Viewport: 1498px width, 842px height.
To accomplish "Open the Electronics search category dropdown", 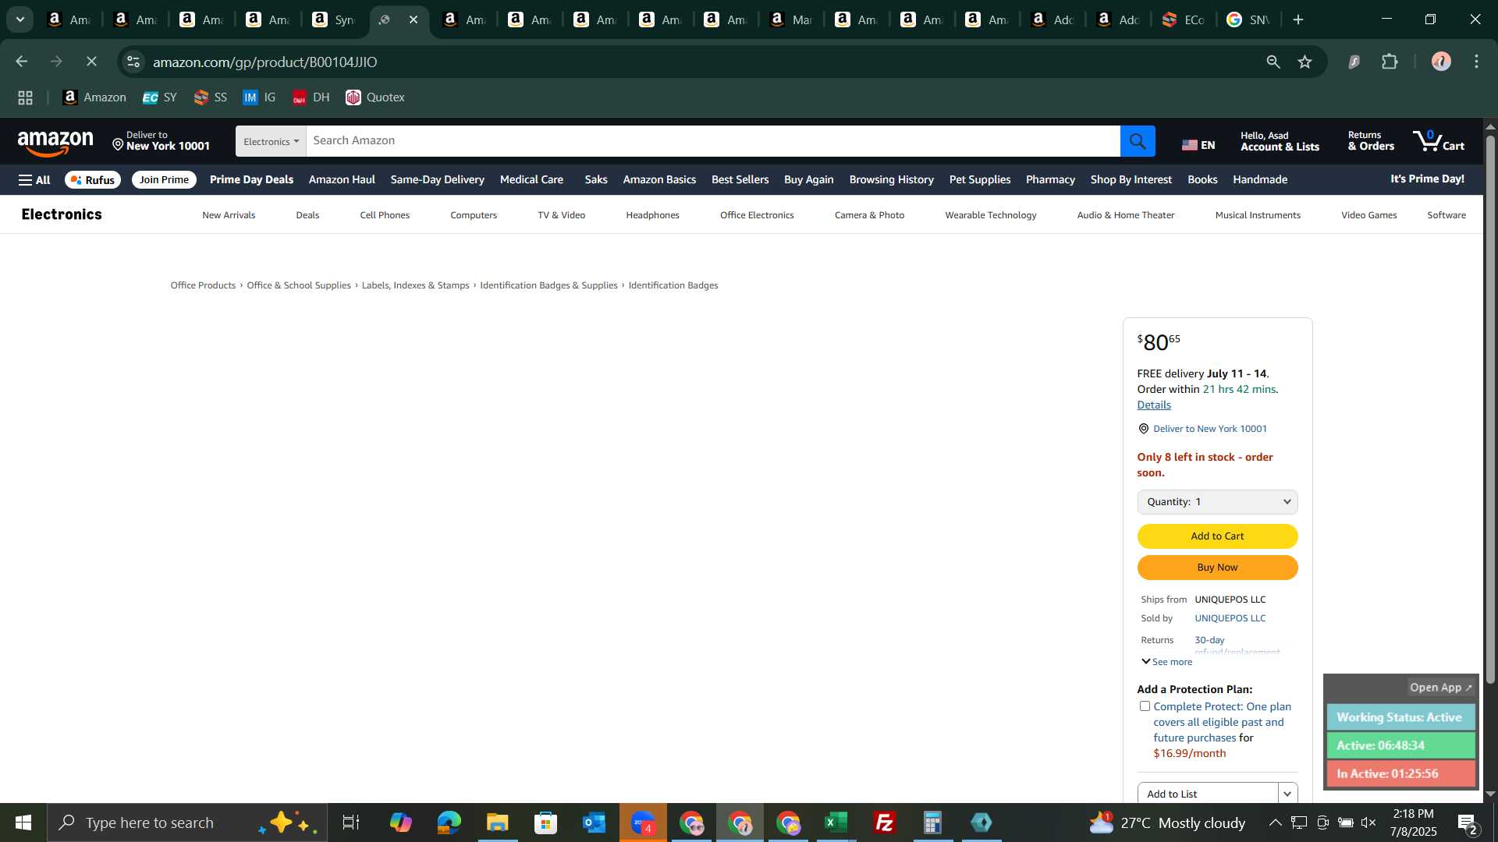I will [x=271, y=141].
